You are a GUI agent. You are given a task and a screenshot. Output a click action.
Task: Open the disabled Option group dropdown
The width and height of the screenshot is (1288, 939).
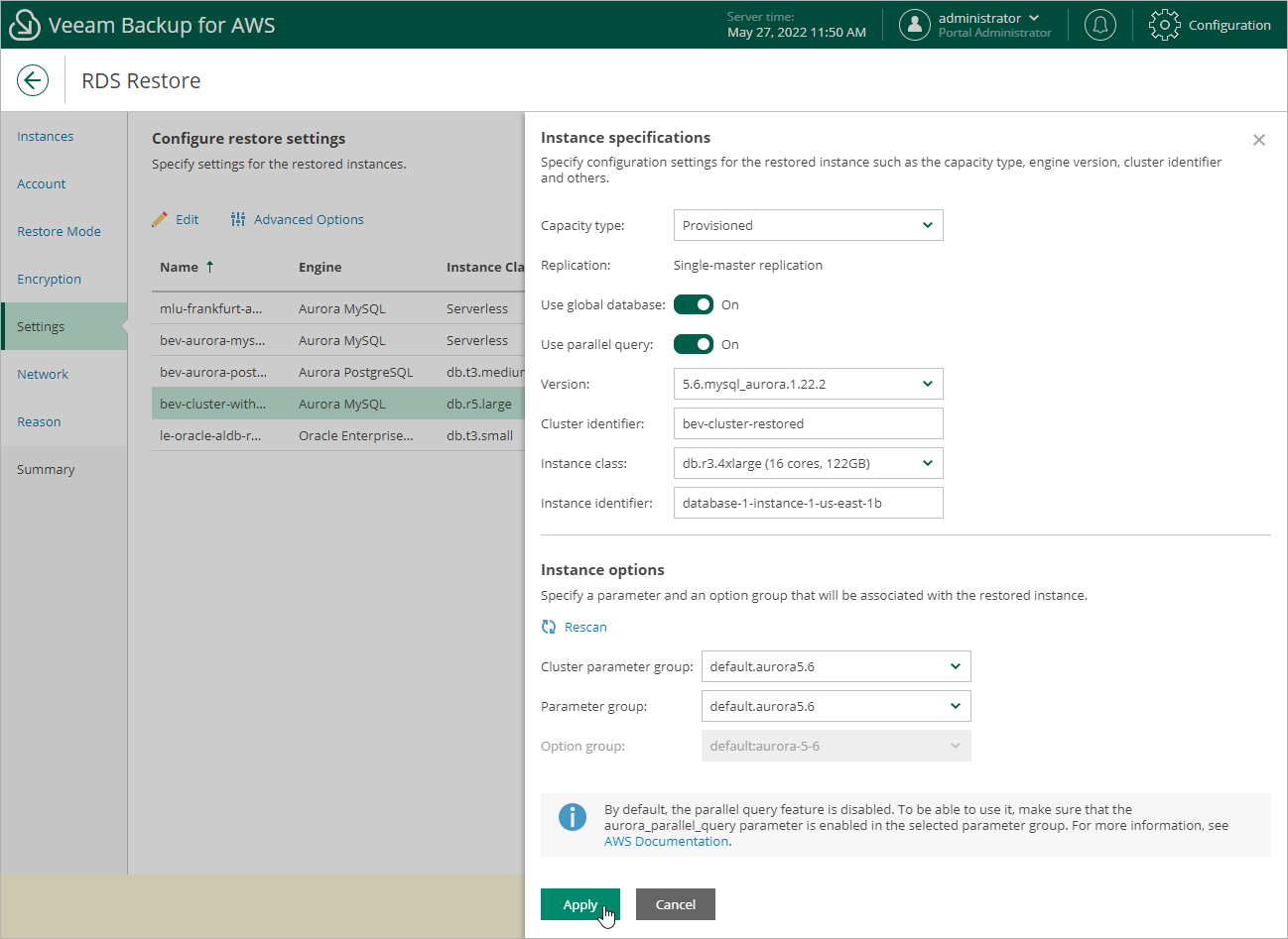(x=836, y=746)
